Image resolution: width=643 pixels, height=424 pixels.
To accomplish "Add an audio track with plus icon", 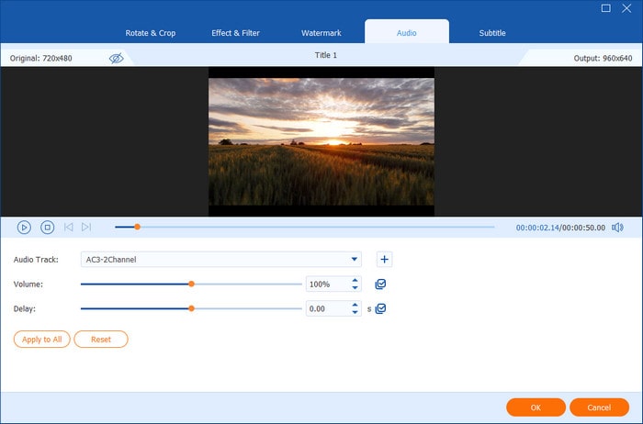I will point(385,260).
